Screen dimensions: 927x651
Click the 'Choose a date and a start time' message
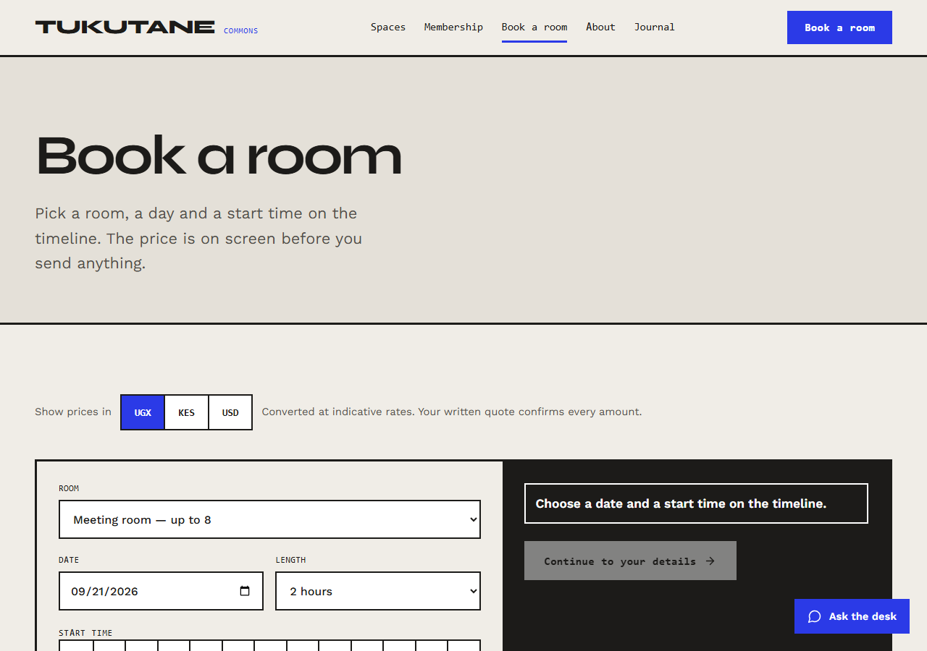pos(696,503)
